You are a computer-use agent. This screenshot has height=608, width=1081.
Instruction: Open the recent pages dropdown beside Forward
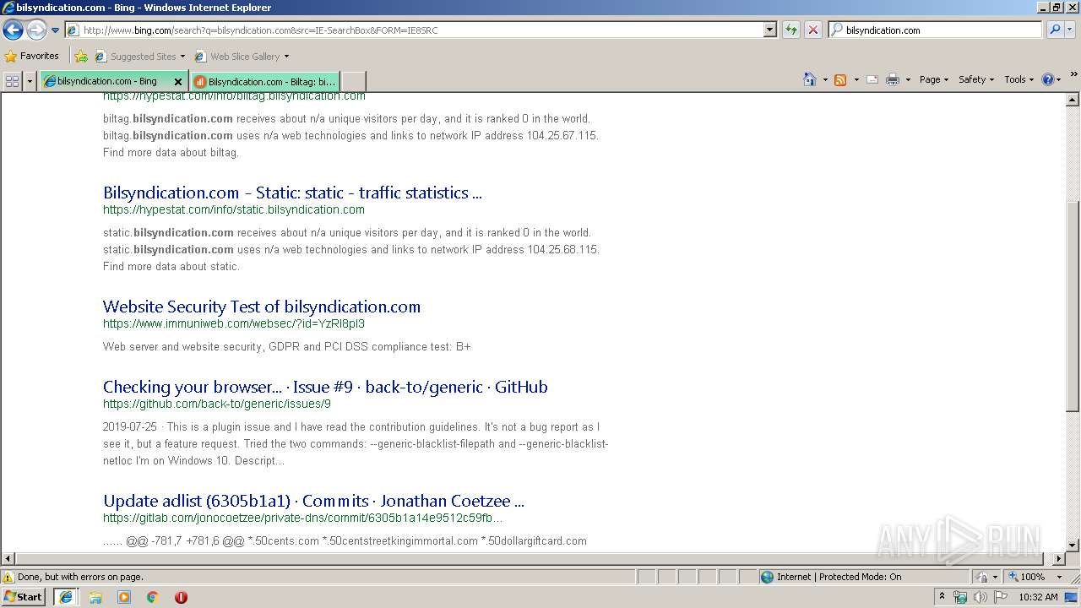56,30
